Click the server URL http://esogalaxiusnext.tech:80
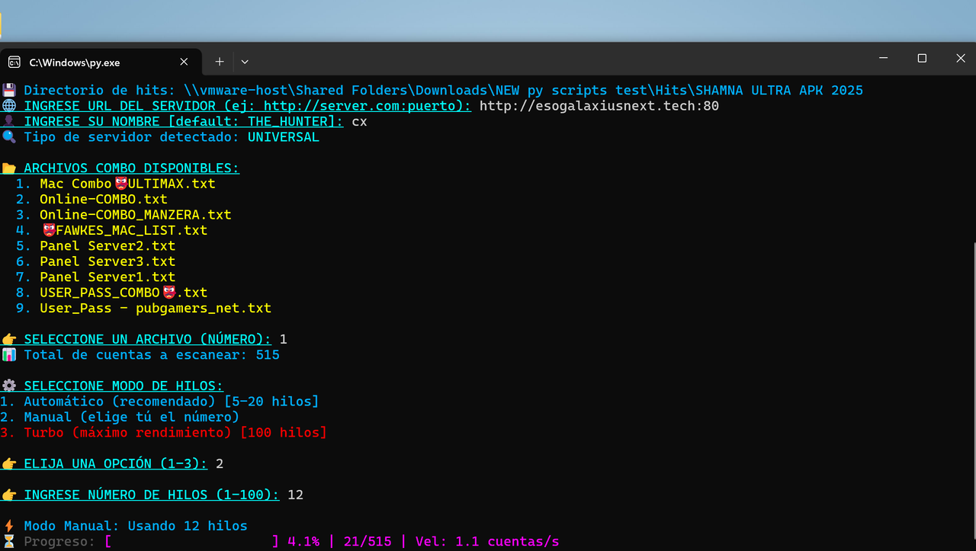This screenshot has height=551, width=976. [x=599, y=106]
